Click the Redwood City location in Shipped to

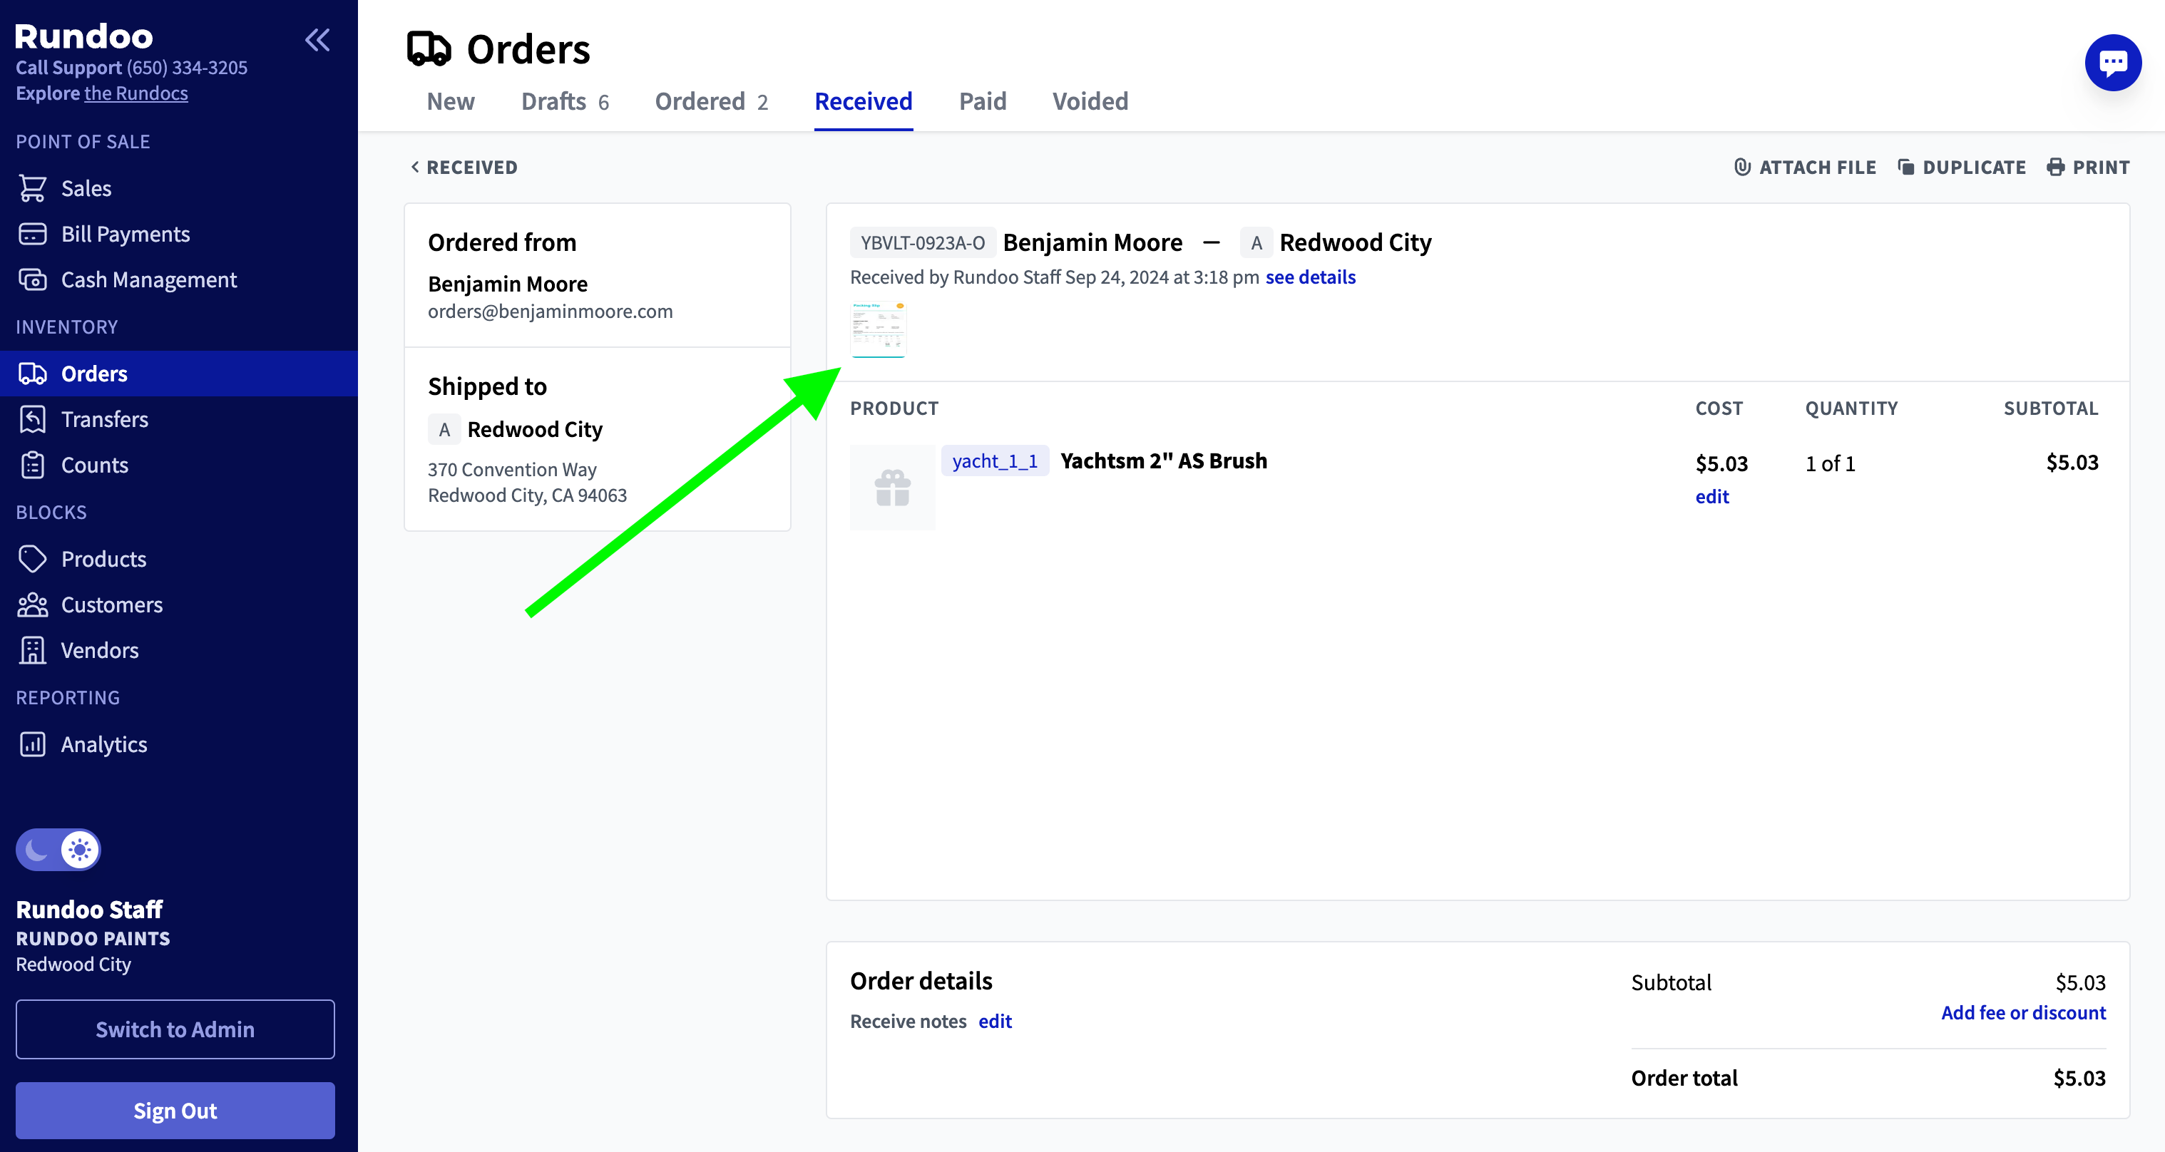535,429
